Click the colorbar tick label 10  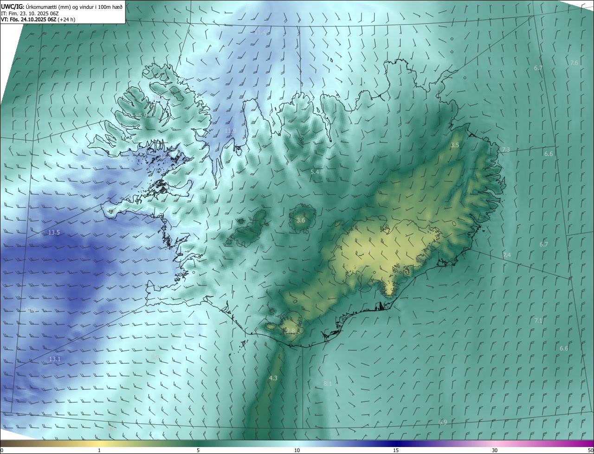point(297,450)
